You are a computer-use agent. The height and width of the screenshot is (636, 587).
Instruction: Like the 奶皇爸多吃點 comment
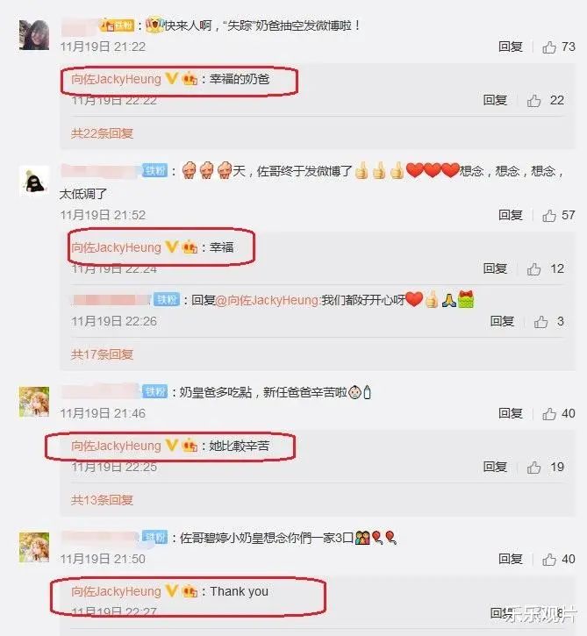click(x=549, y=414)
